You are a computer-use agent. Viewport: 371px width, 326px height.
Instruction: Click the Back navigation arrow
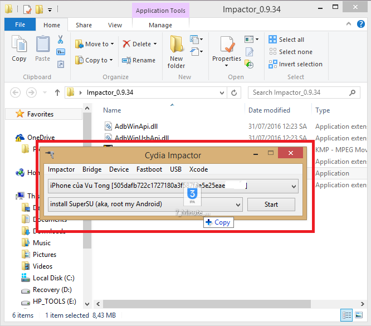(x=16, y=93)
